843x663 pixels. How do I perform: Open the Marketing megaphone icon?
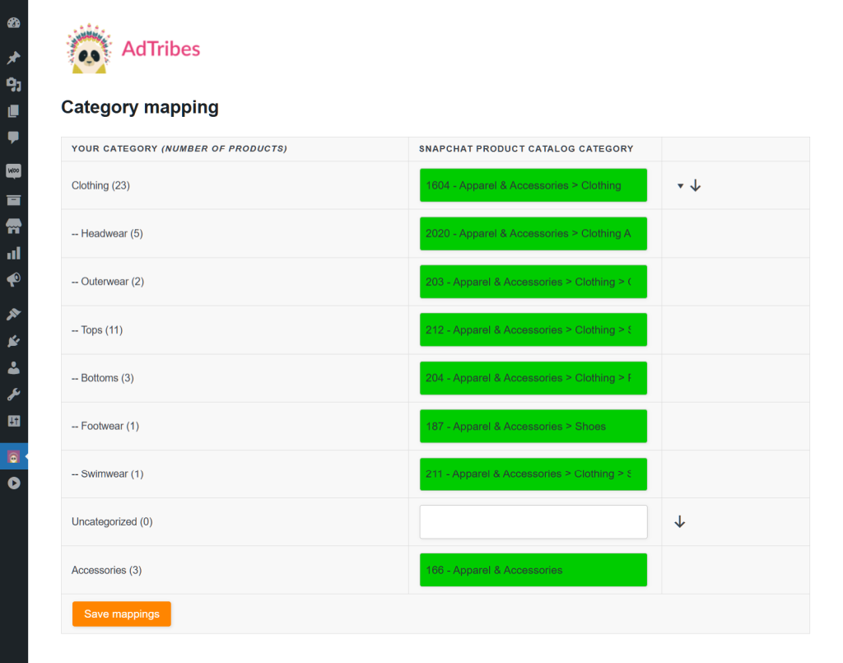13,279
